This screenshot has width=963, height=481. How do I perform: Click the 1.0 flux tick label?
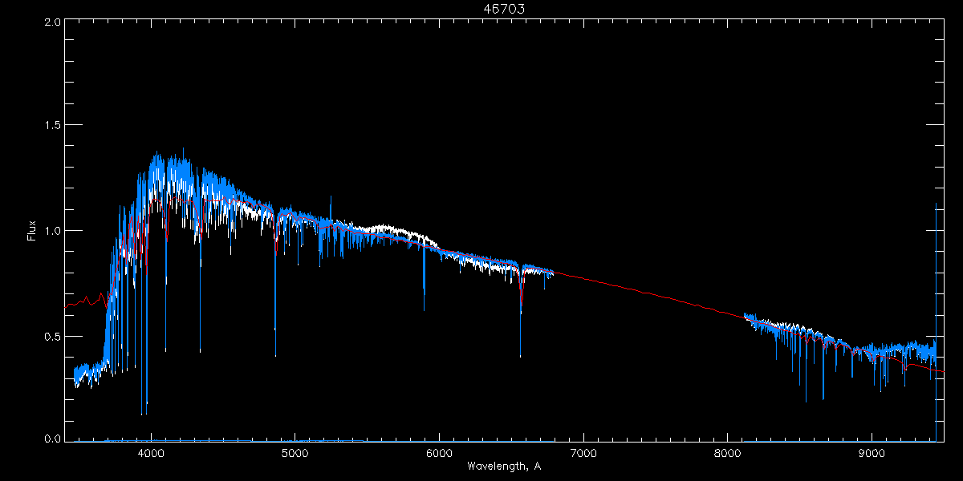point(52,231)
